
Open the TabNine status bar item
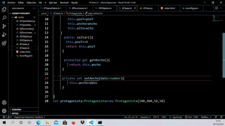click(x=206, y=117)
